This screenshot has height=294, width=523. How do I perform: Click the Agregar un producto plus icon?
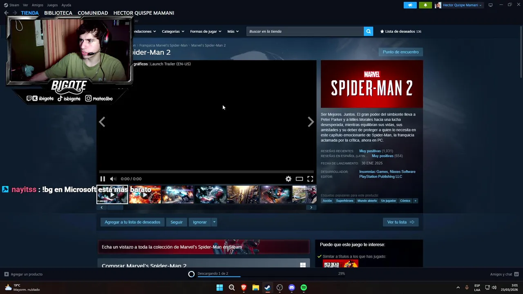tap(6, 274)
